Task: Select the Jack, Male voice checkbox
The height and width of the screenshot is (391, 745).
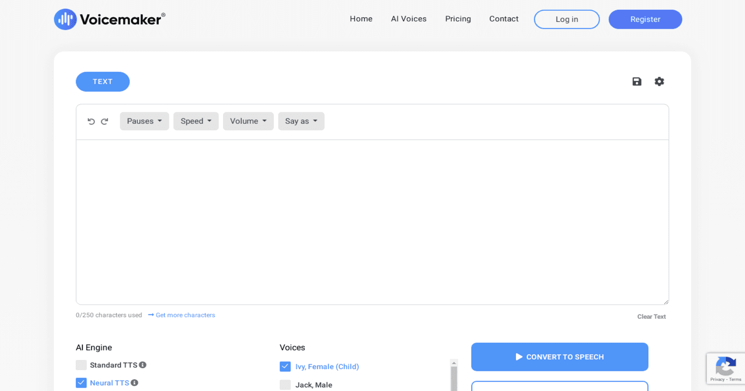Action: tap(285, 385)
